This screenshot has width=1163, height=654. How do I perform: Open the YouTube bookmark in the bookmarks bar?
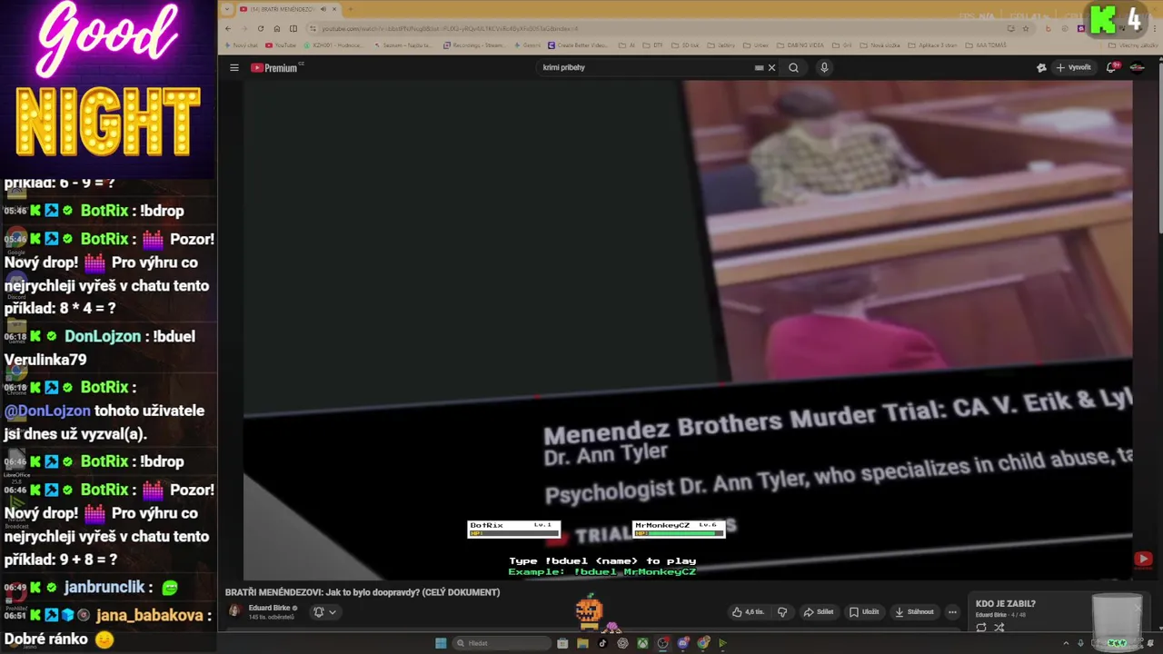tap(281, 45)
